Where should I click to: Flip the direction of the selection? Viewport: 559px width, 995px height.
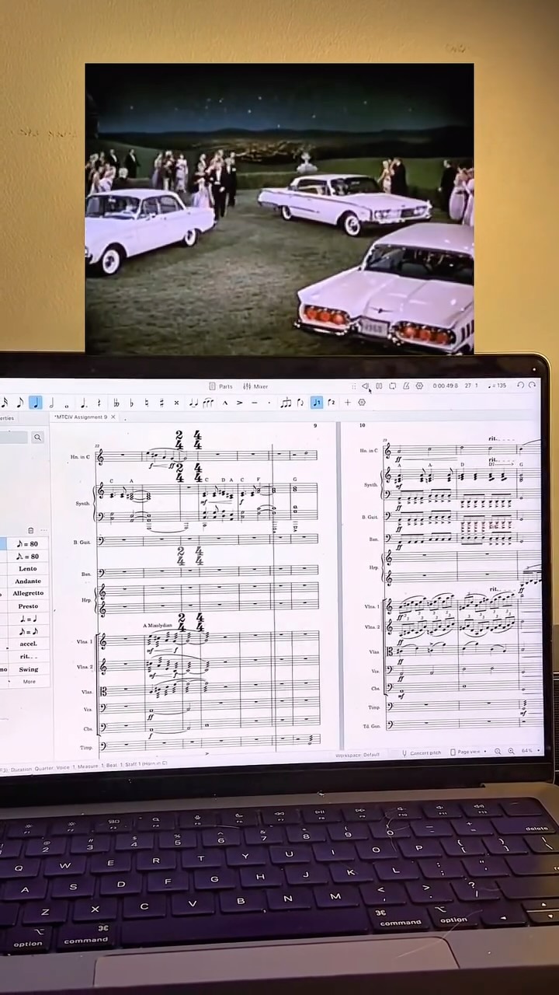tap(300, 403)
